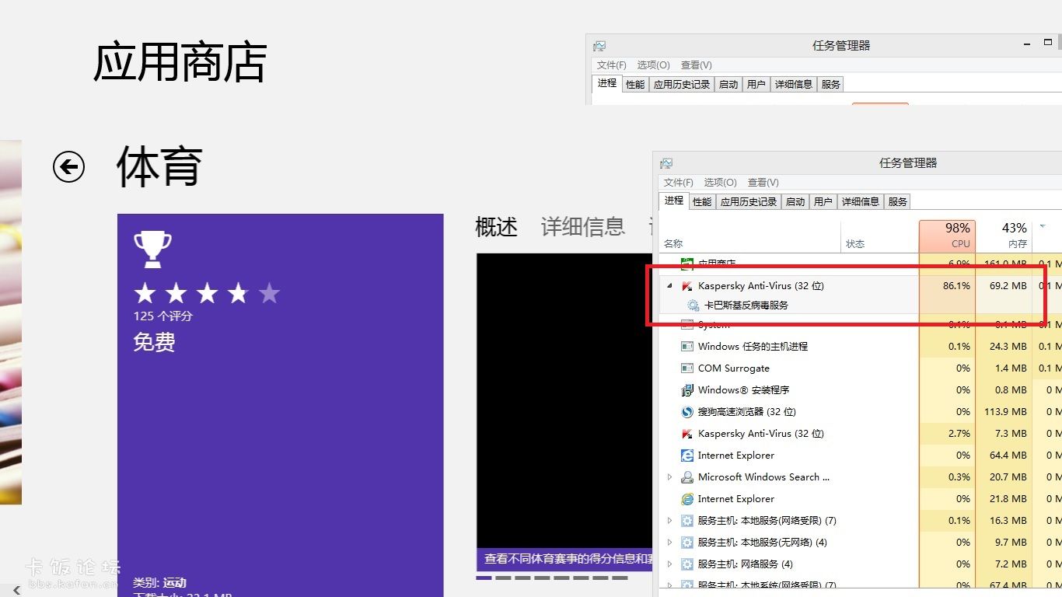Sort processes by the 名称 column header
The height and width of the screenshot is (597, 1062).
coord(750,236)
